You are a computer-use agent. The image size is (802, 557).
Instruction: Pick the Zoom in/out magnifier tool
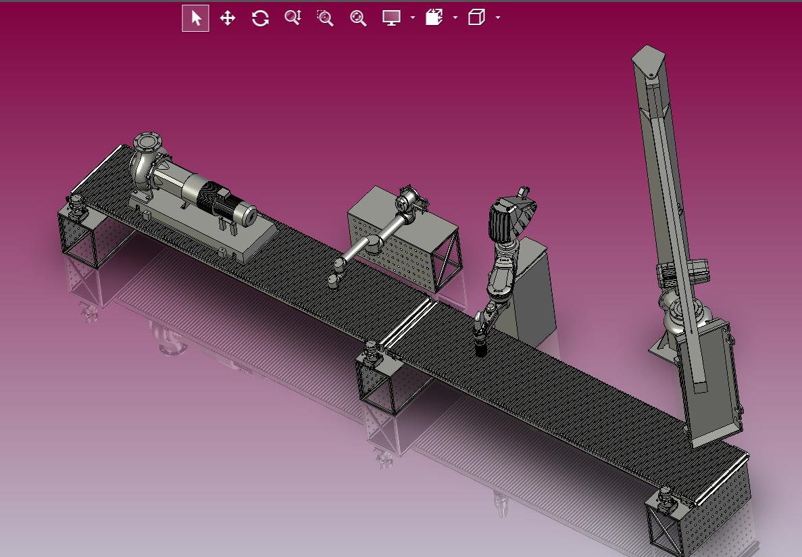293,18
